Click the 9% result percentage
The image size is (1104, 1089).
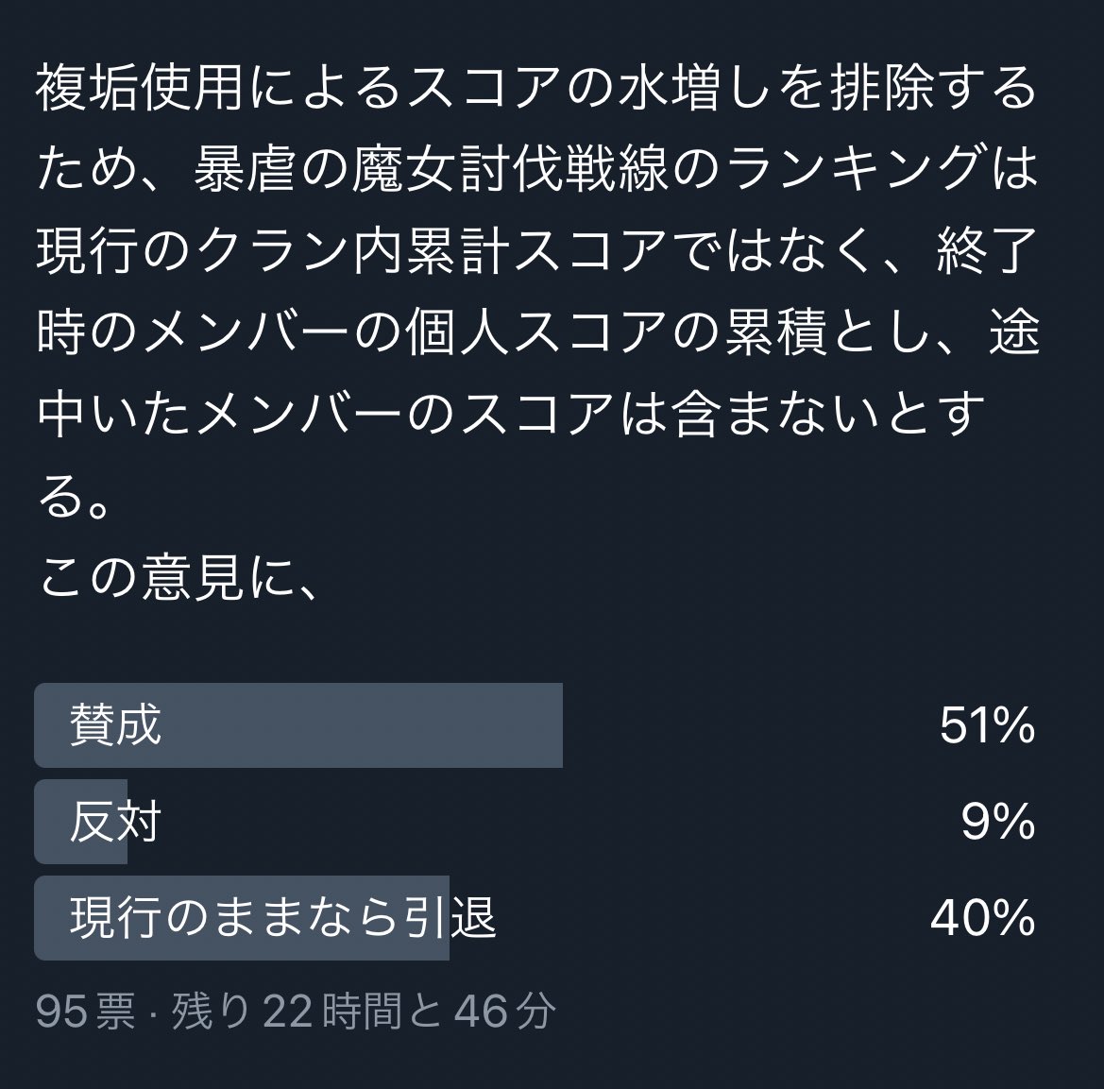tap(998, 822)
